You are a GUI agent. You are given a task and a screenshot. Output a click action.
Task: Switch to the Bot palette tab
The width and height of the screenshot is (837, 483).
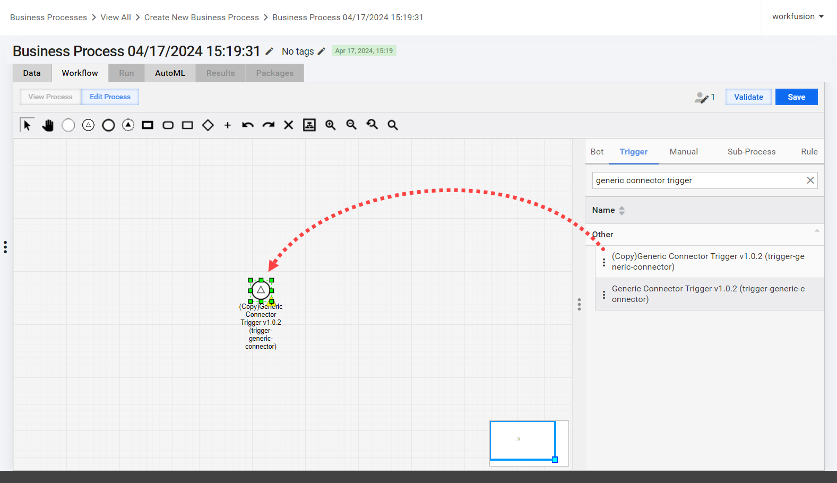click(x=597, y=152)
